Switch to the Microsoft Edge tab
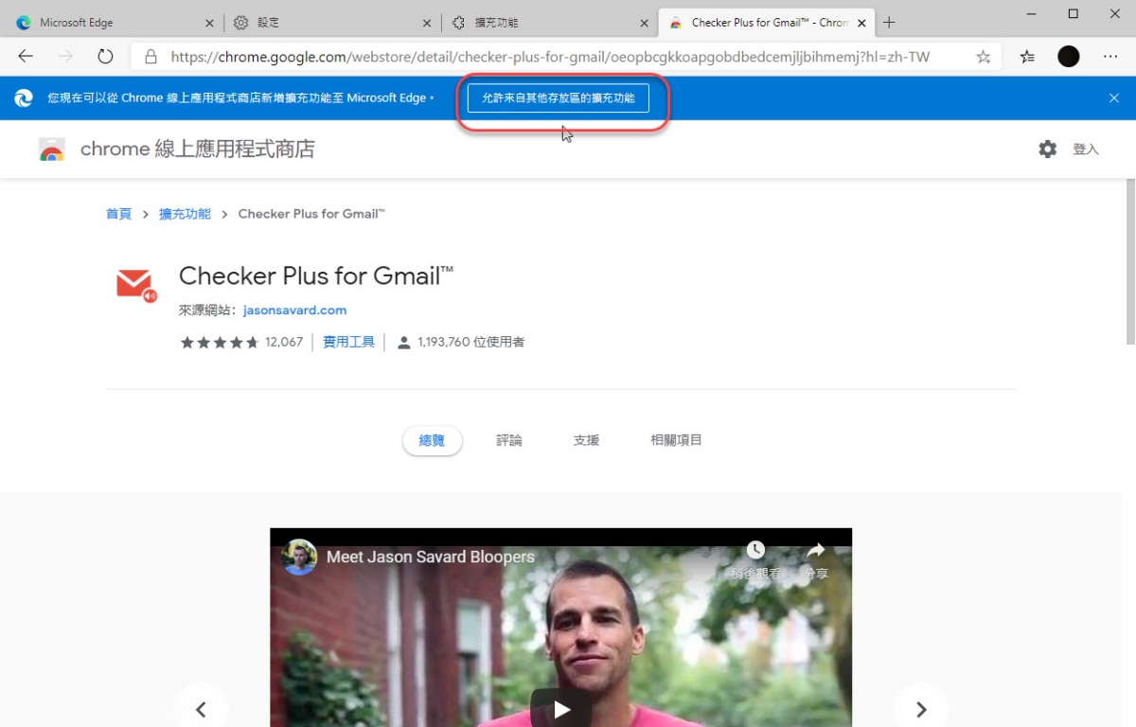Image resolution: width=1136 pixels, height=727 pixels. click(114, 23)
